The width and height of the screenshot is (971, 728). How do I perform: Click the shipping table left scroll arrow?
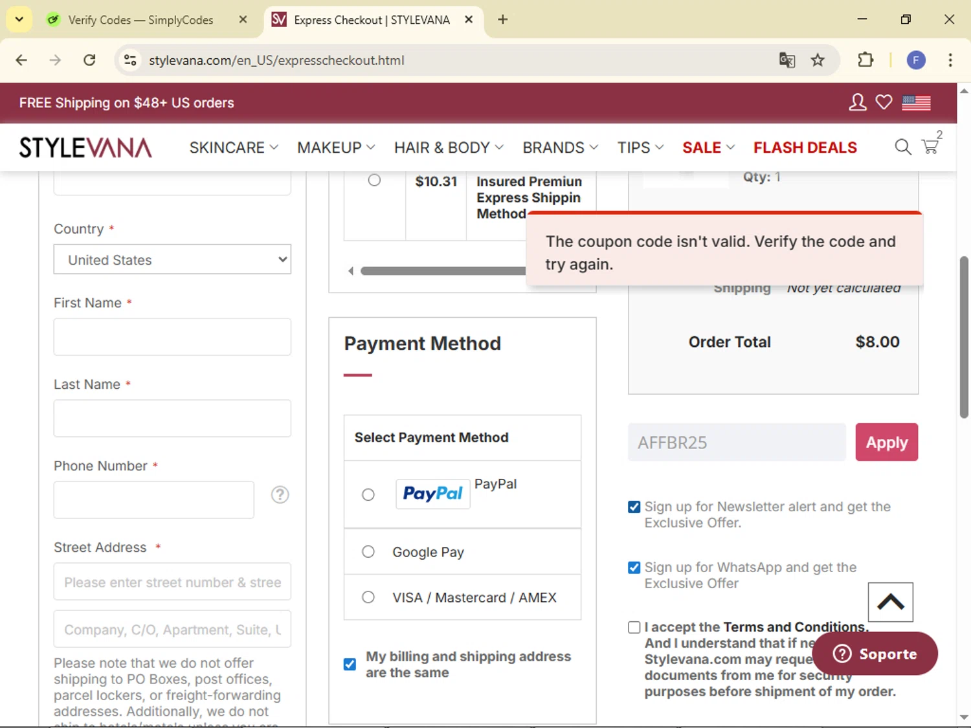pyautogui.click(x=351, y=271)
